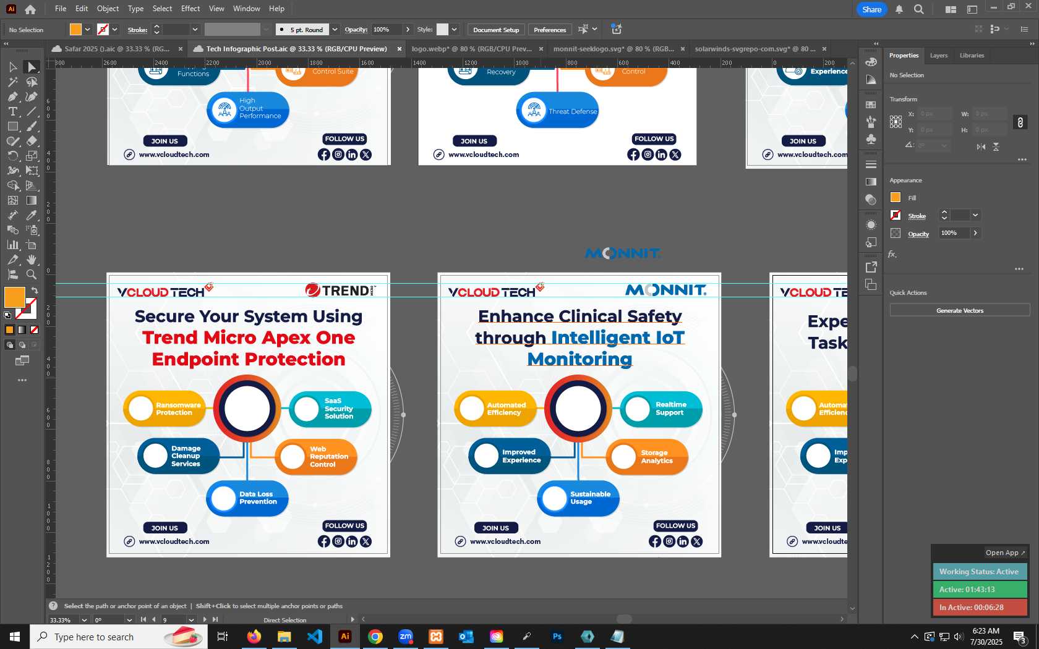Expand Opacity arrow in Properties panel

click(x=975, y=233)
